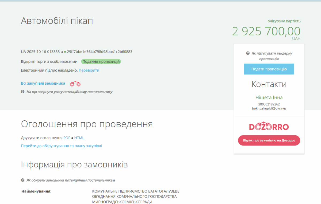This screenshot has width=321, height=204.
Task: Open 'Відгук про закупівлю на Дозорро' button
Action: tap(269, 140)
